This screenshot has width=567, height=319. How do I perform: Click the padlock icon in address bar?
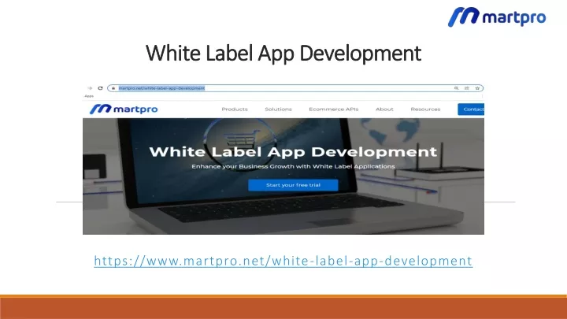coord(113,88)
